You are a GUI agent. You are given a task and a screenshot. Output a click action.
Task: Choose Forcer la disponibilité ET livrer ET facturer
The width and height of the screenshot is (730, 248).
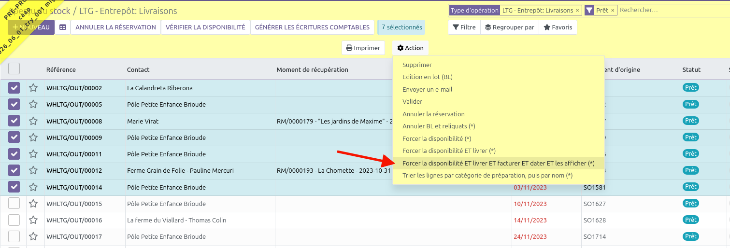pos(498,163)
